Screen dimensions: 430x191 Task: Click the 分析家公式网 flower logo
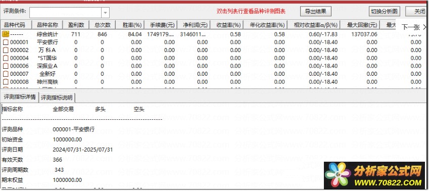(338, 175)
